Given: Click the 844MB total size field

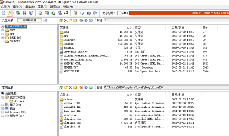Looking at the screenshot, I should pyautogui.click(x=123, y=13).
